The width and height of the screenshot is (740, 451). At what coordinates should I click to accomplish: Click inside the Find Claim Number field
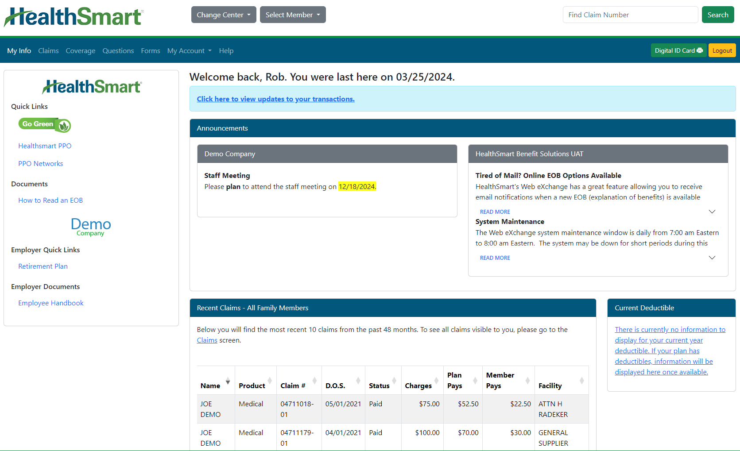pos(630,15)
